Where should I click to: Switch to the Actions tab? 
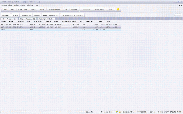(x=37, y=15)
